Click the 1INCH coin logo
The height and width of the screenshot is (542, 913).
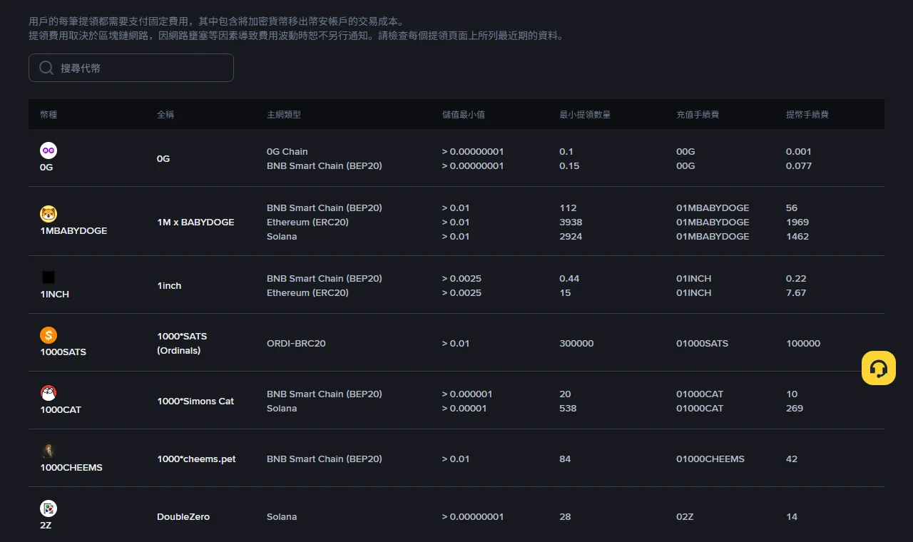pyautogui.click(x=49, y=277)
